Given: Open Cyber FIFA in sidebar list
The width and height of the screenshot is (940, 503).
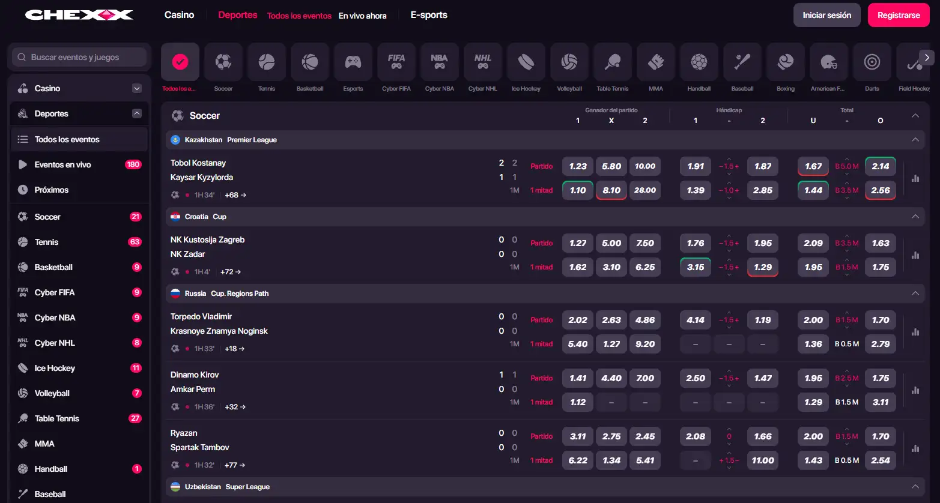Looking at the screenshot, I should [x=79, y=292].
